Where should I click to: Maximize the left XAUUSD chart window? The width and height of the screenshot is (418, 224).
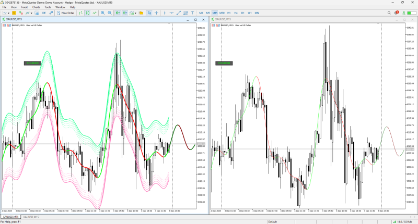(x=195, y=19)
